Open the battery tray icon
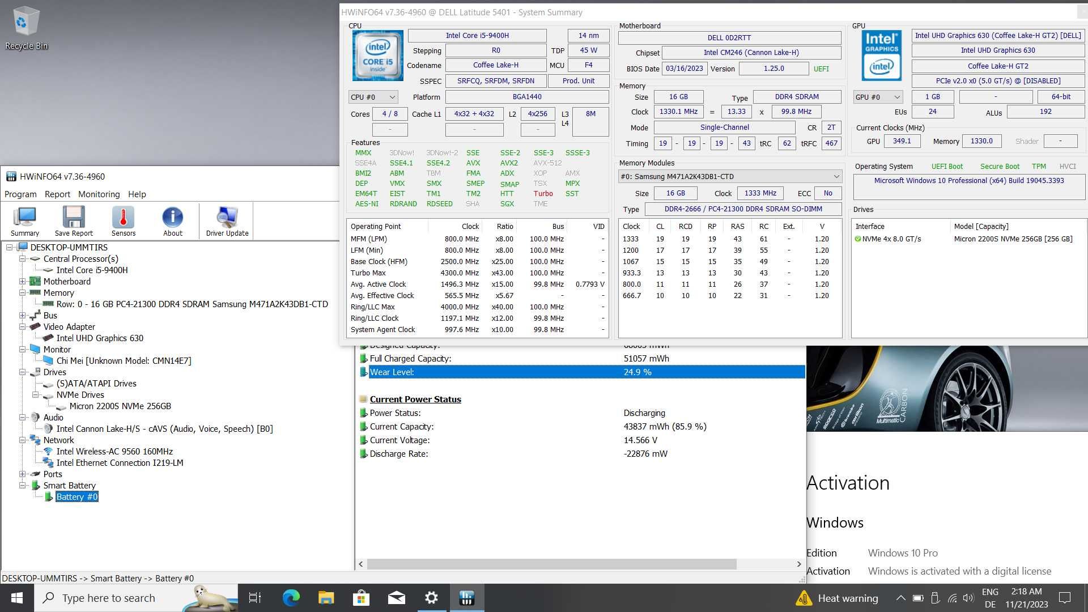1088x612 pixels. pyautogui.click(x=918, y=598)
